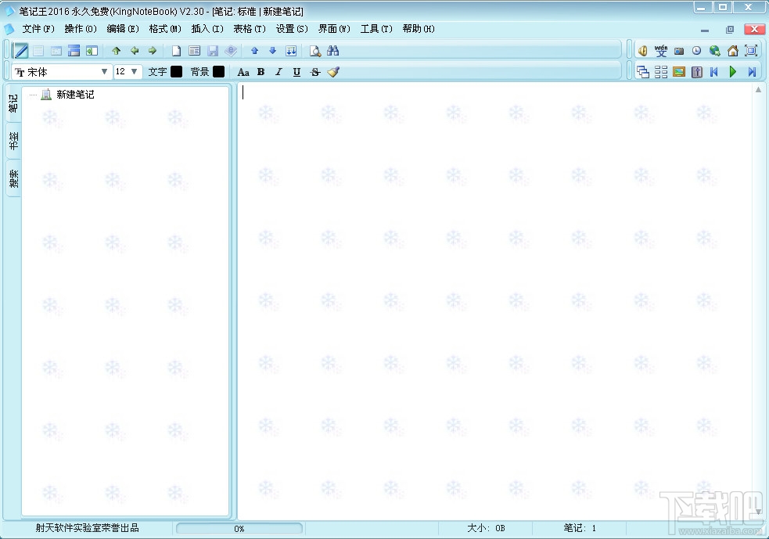Jump to first with blue skip-back icon

714,72
